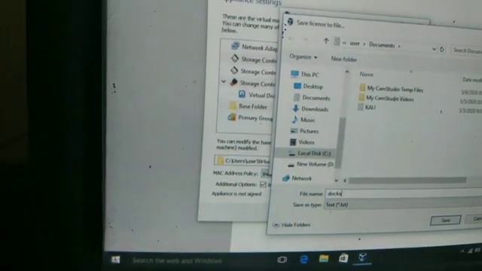Open Videos in the sidebar
Viewport: 482px width, 271px height.
(302, 142)
